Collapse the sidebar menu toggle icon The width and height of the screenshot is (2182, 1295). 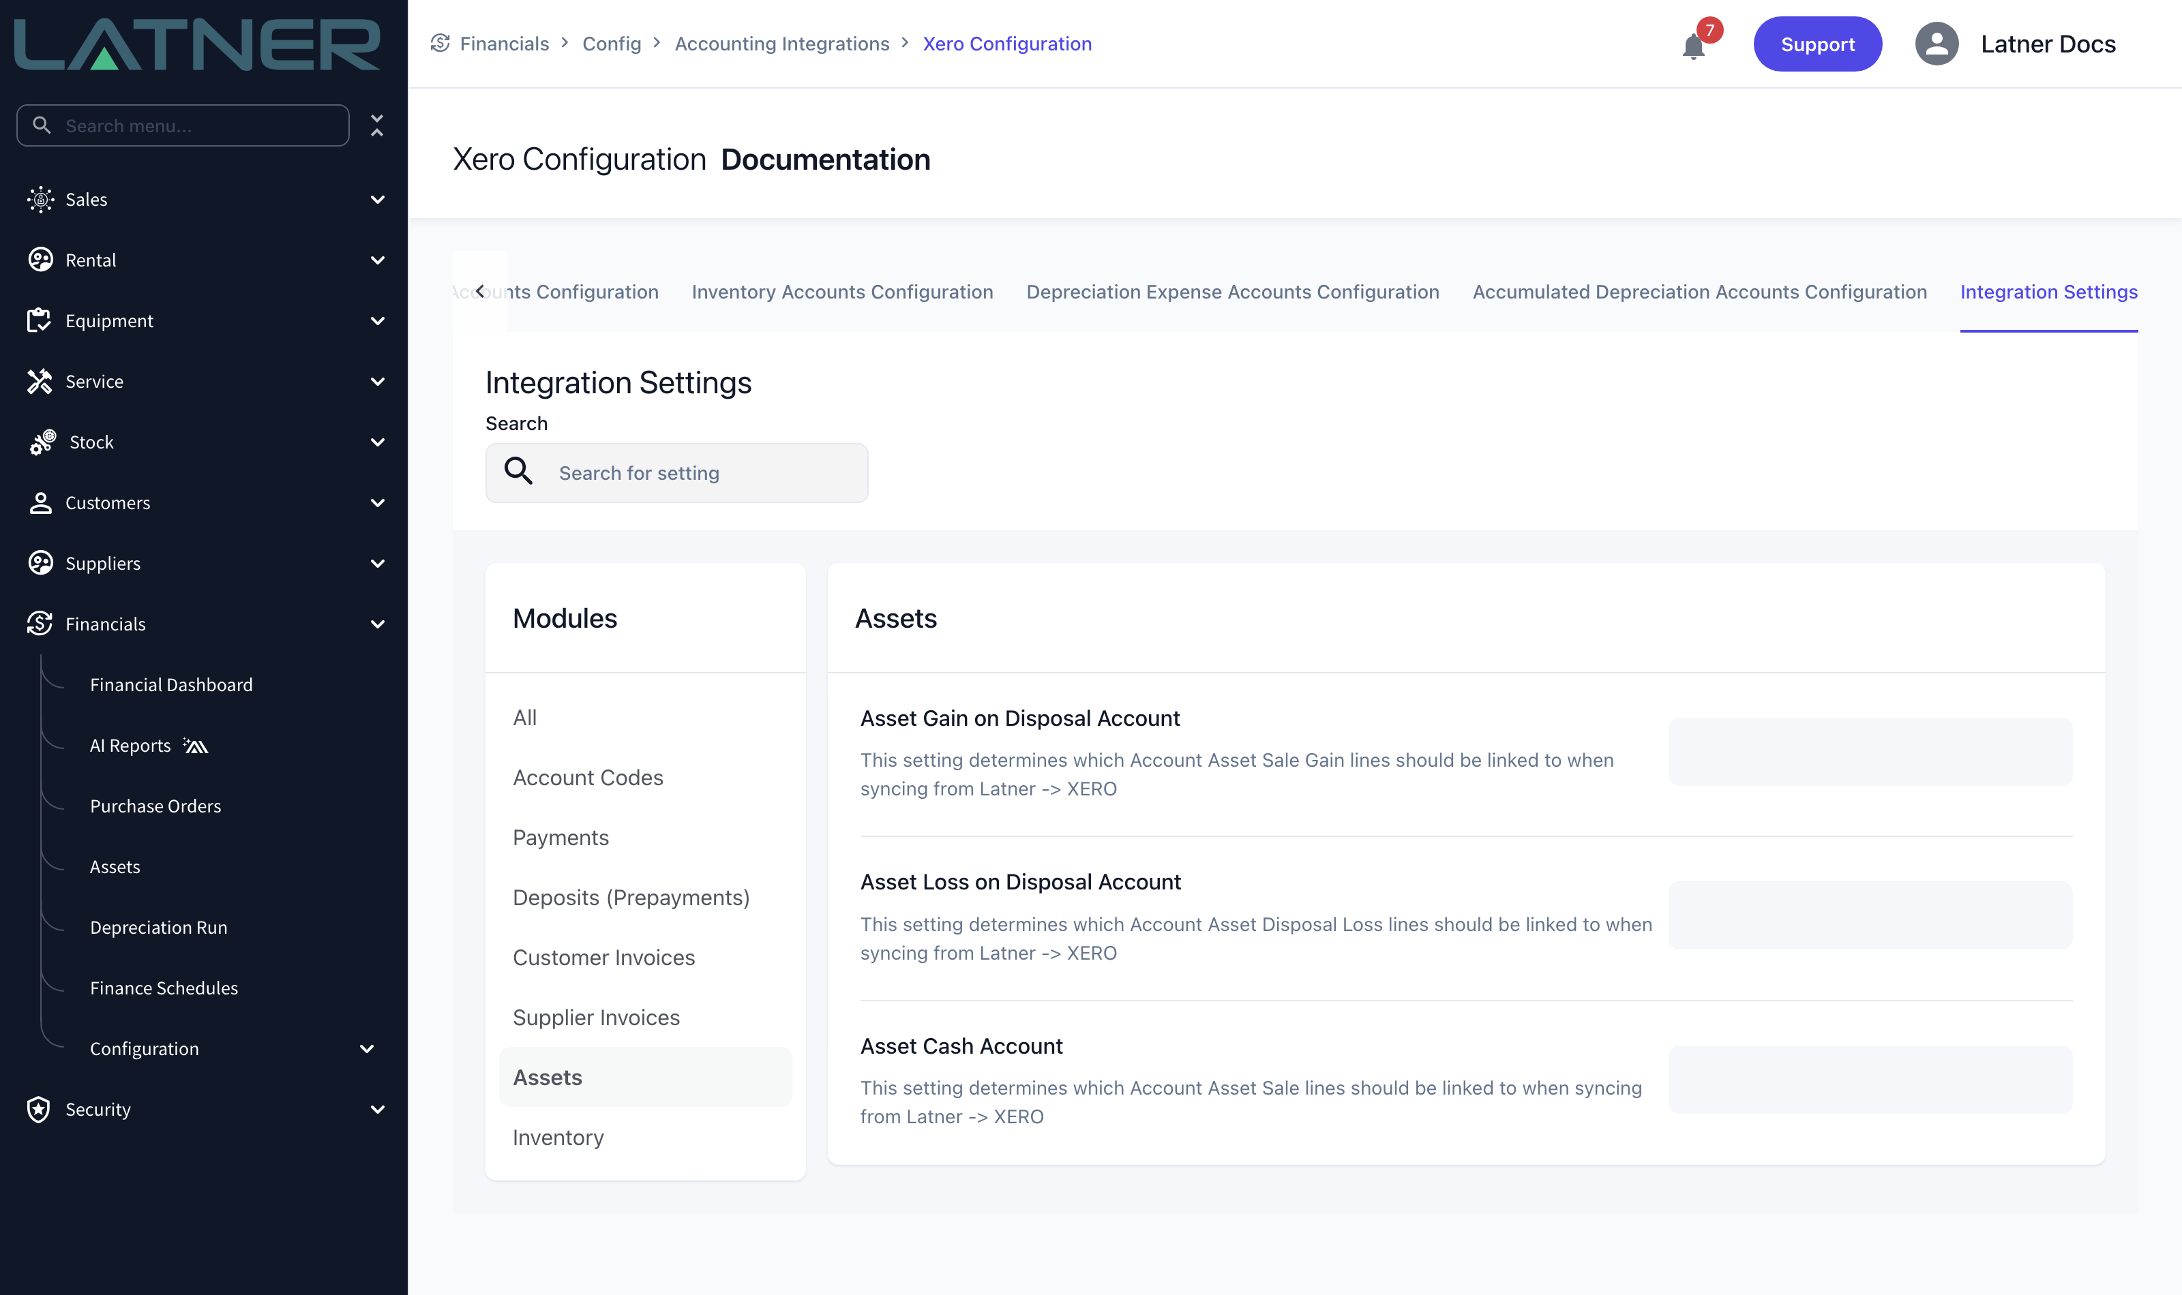pyautogui.click(x=377, y=125)
